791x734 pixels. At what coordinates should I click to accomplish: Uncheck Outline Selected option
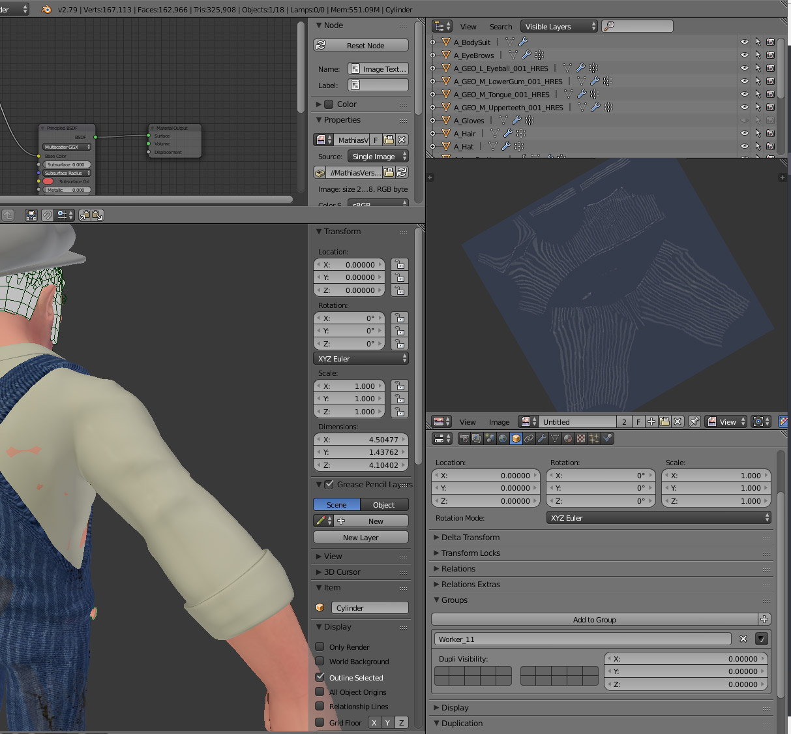320,677
